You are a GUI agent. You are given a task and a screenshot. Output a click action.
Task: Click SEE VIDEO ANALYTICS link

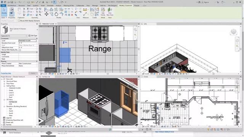tap(164, 132)
